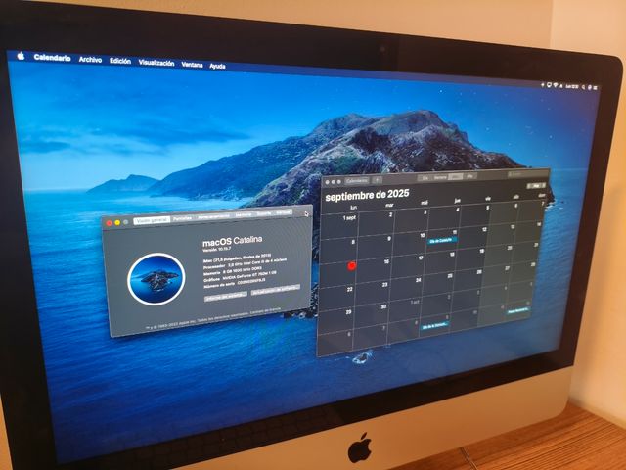Viewport: 626px width, 470px height.
Task: Click the menu bar clock
Action: (571, 86)
